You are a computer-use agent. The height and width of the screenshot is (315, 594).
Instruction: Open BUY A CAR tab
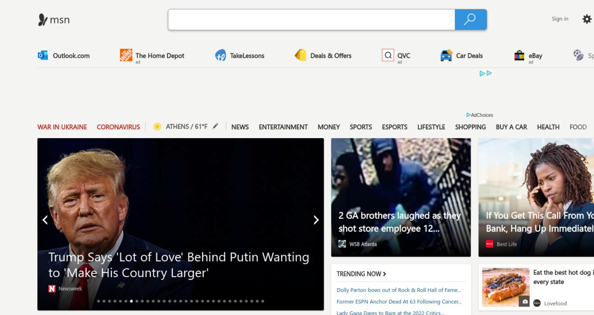[511, 127]
